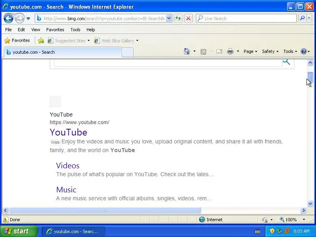Screen dimensions: 316x237
Task: Click the Bing page search input box
Action: pyautogui.click(x=168, y=63)
